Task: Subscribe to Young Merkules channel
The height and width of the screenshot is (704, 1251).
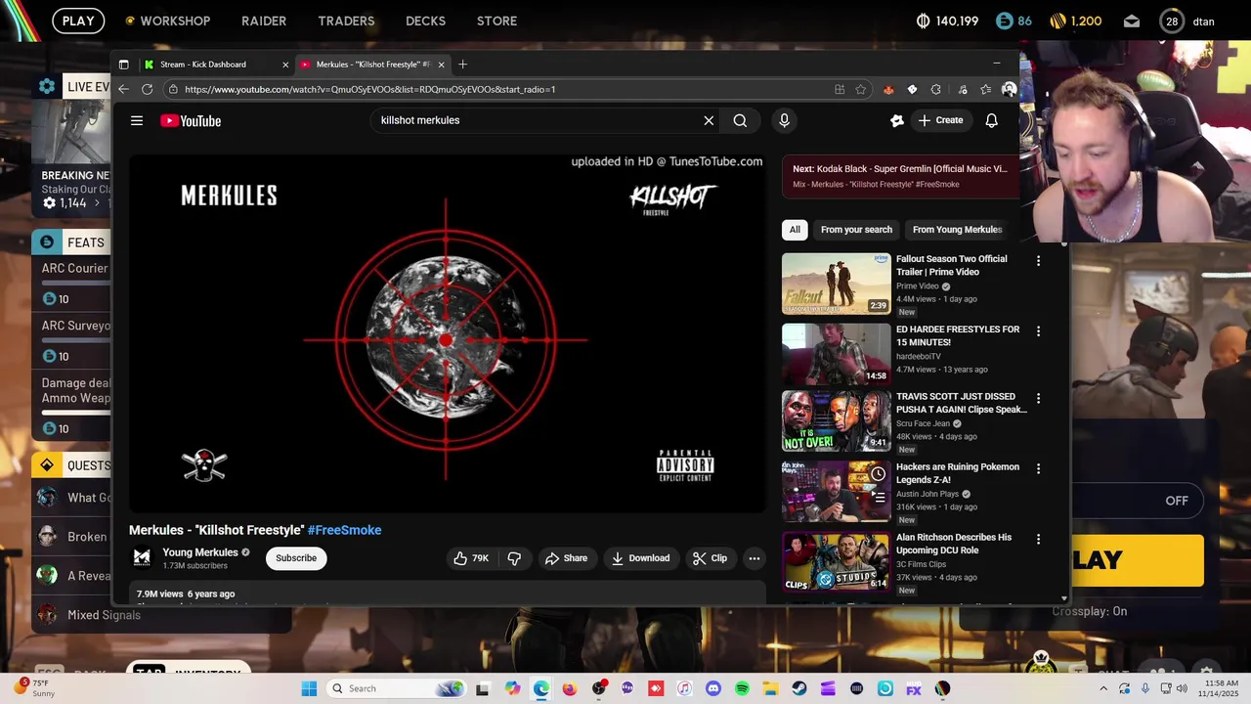Action: click(x=296, y=558)
